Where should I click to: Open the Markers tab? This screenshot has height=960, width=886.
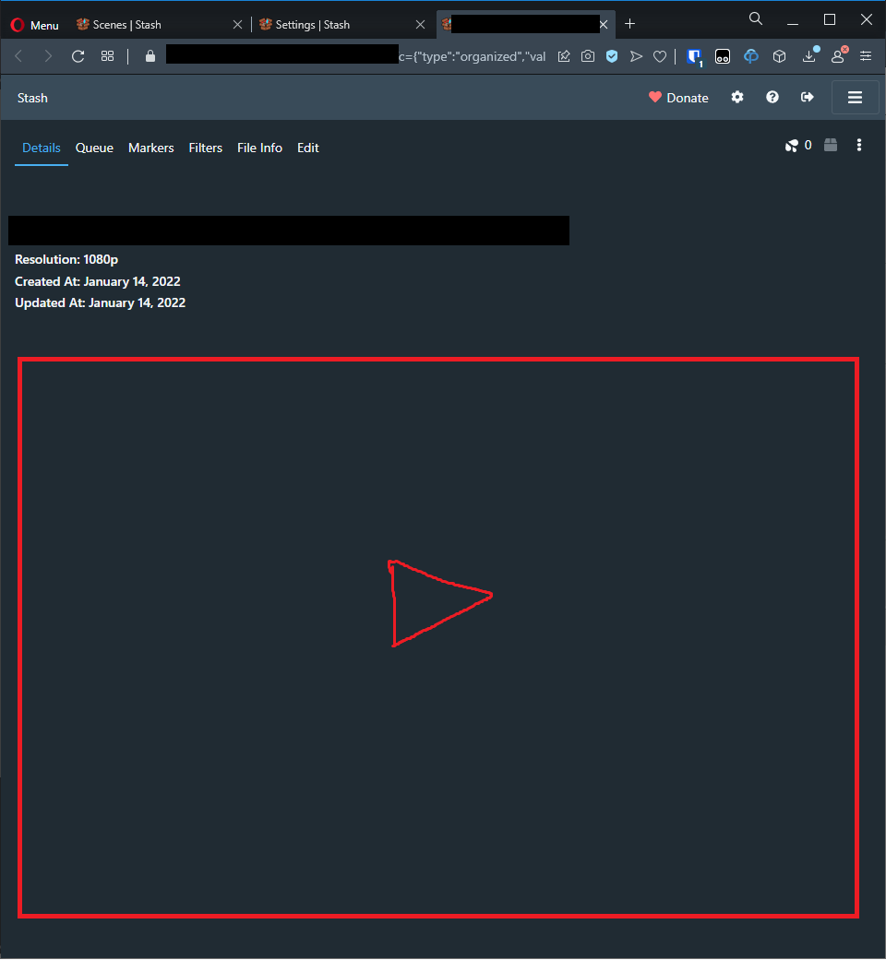coord(150,148)
